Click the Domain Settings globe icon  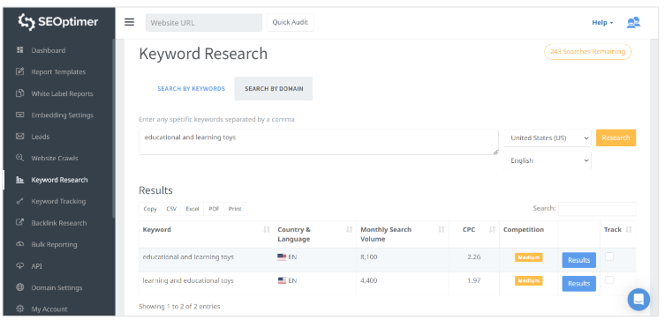pyautogui.click(x=20, y=287)
